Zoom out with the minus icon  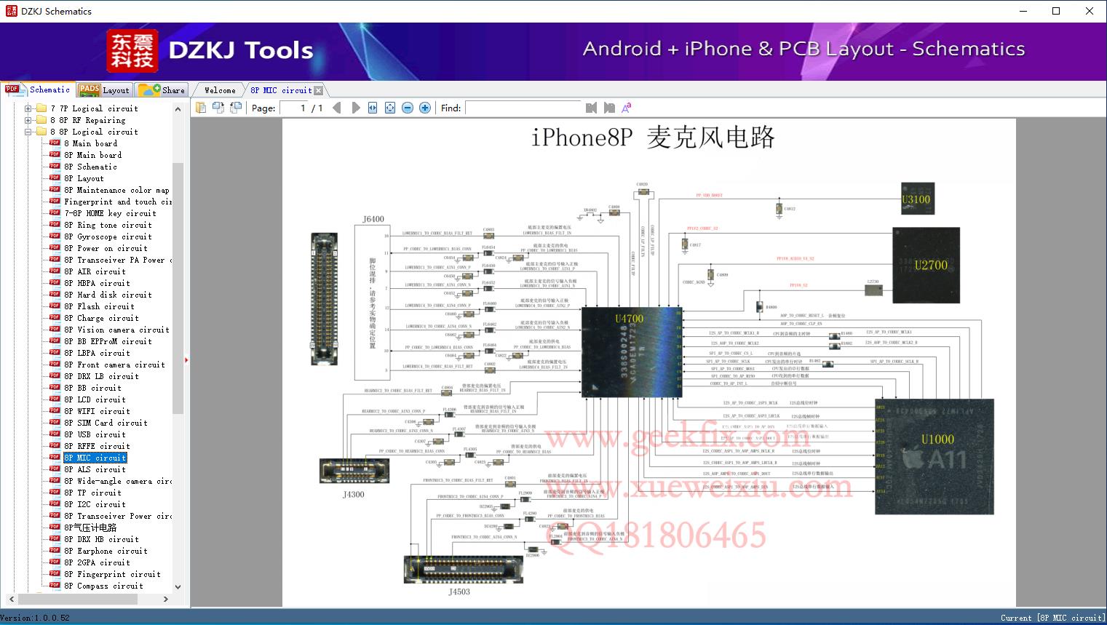point(408,108)
